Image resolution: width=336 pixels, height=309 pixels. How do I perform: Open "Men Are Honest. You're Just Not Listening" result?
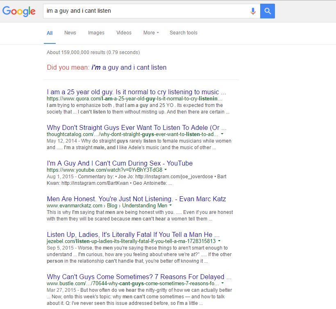[136, 199]
